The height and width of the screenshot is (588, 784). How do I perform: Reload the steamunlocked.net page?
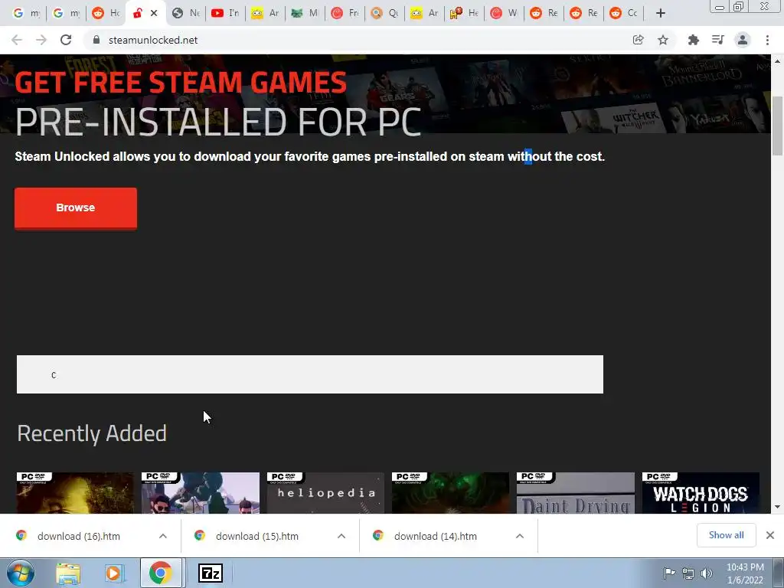[66, 40]
